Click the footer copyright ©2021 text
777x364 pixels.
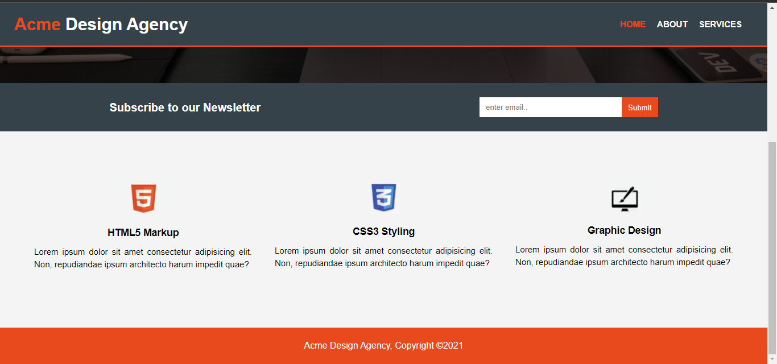click(x=383, y=345)
